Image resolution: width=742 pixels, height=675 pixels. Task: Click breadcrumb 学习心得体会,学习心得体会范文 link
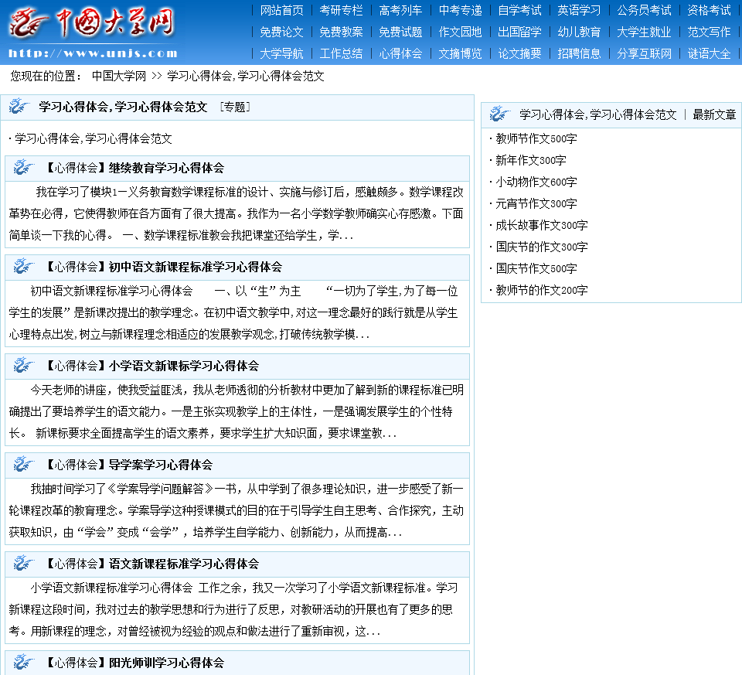pyautogui.click(x=246, y=76)
